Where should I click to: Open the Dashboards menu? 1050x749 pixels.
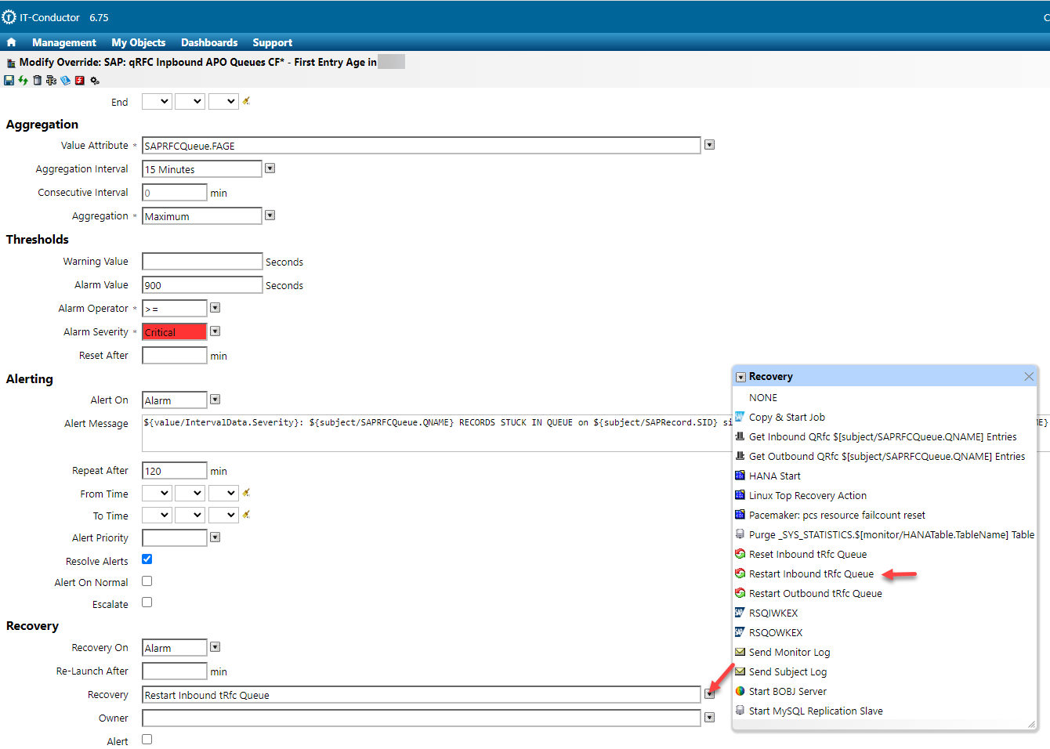(209, 42)
